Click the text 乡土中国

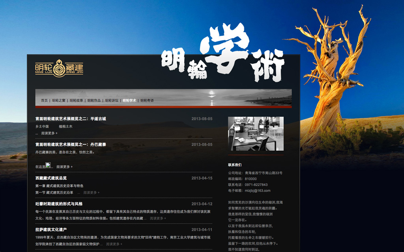[42, 126]
